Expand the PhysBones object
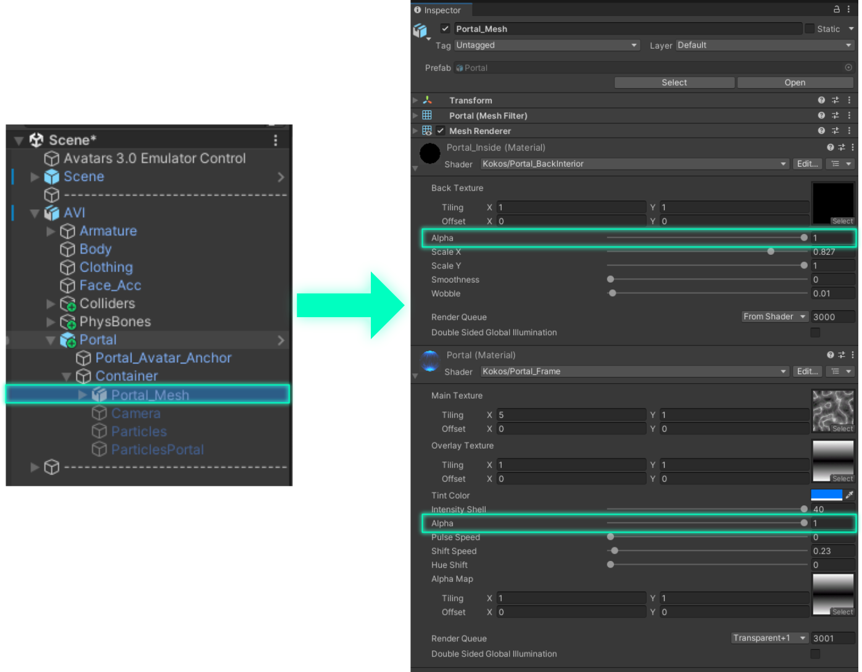Image resolution: width=862 pixels, height=672 pixels. pos(51,322)
